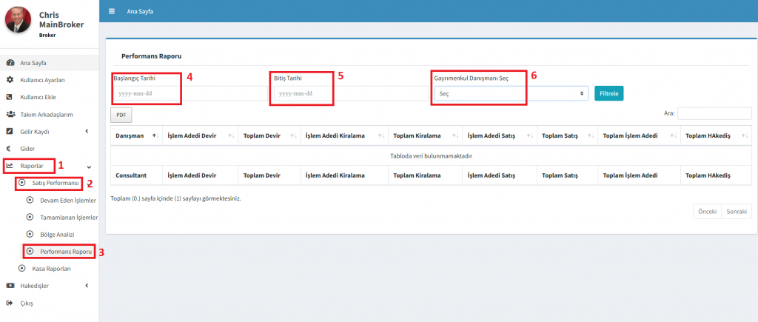Click the Çıkış logout icon
Screen dimensions: 758x322
10,303
